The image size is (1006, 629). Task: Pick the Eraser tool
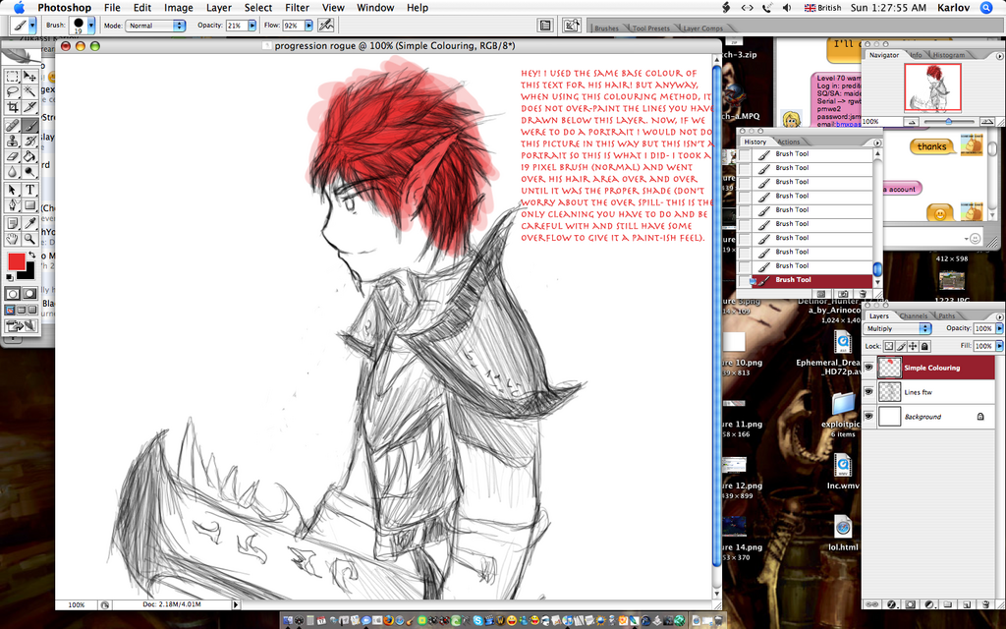tap(12, 156)
